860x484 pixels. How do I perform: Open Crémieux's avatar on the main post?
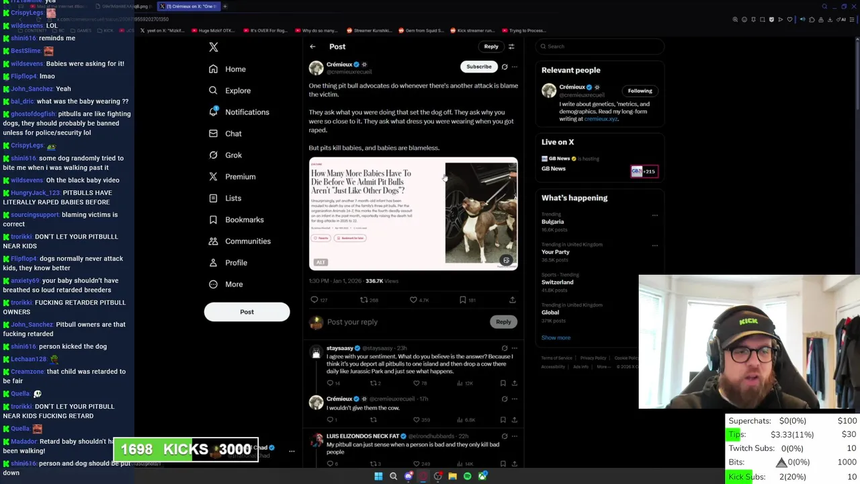[316, 68]
